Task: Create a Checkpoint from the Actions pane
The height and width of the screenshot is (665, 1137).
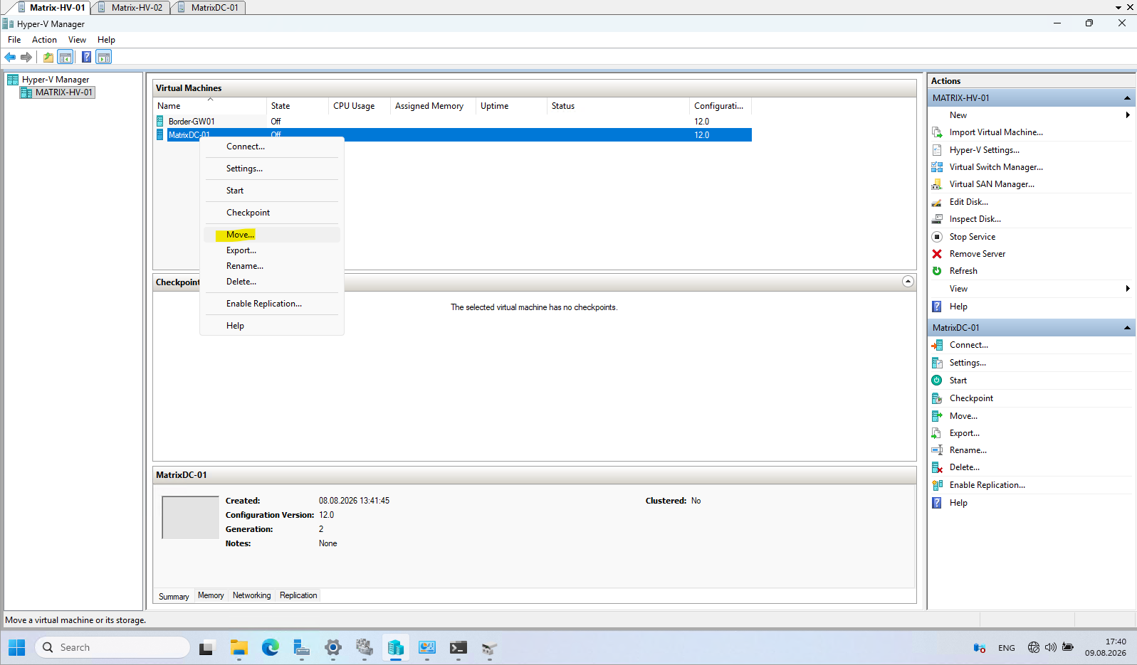Action: (971, 398)
